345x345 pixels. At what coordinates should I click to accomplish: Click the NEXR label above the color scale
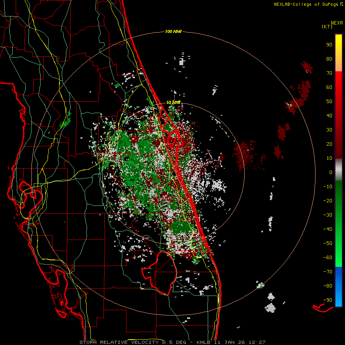pyautogui.click(x=337, y=23)
